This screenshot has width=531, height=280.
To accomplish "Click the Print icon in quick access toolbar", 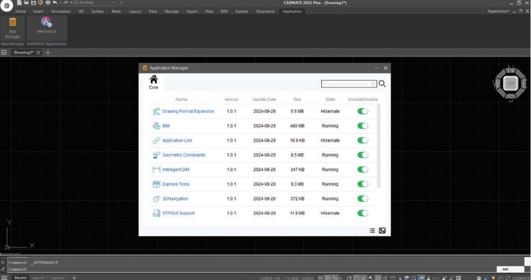I will 48,3.
